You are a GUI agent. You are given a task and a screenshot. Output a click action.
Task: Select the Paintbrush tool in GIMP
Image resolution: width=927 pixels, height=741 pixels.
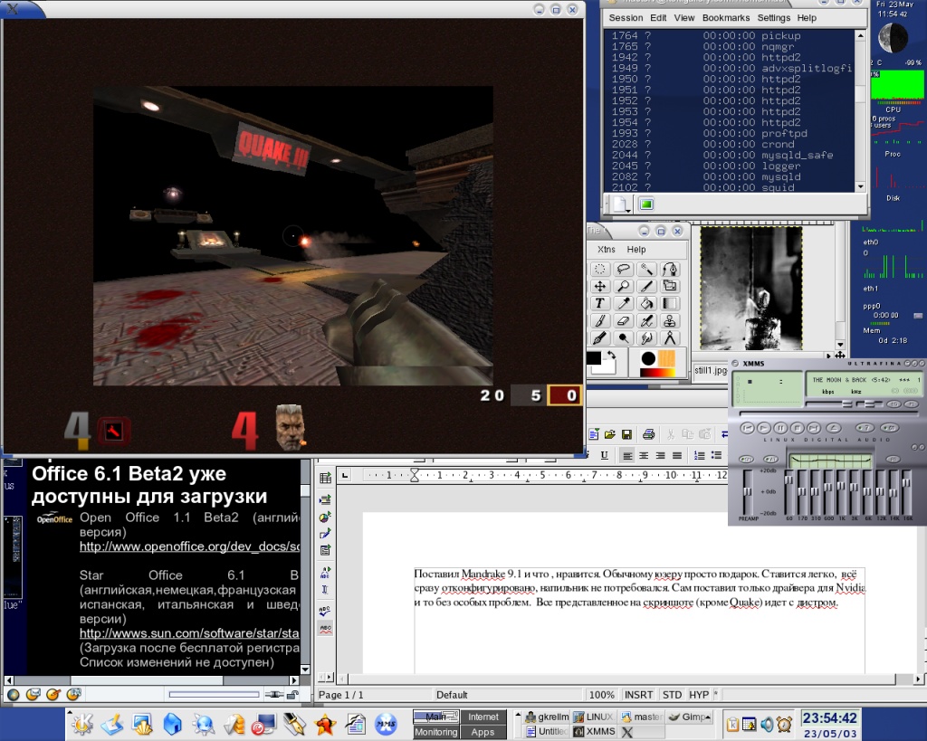click(599, 321)
